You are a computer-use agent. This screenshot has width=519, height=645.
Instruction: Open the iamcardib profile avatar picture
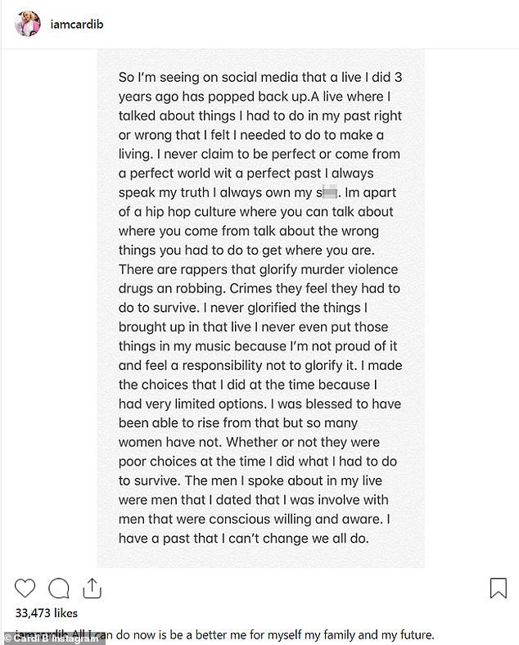coord(28,24)
